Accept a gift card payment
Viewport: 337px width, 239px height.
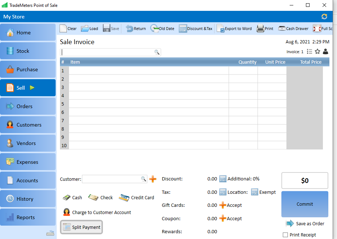tap(223, 205)
